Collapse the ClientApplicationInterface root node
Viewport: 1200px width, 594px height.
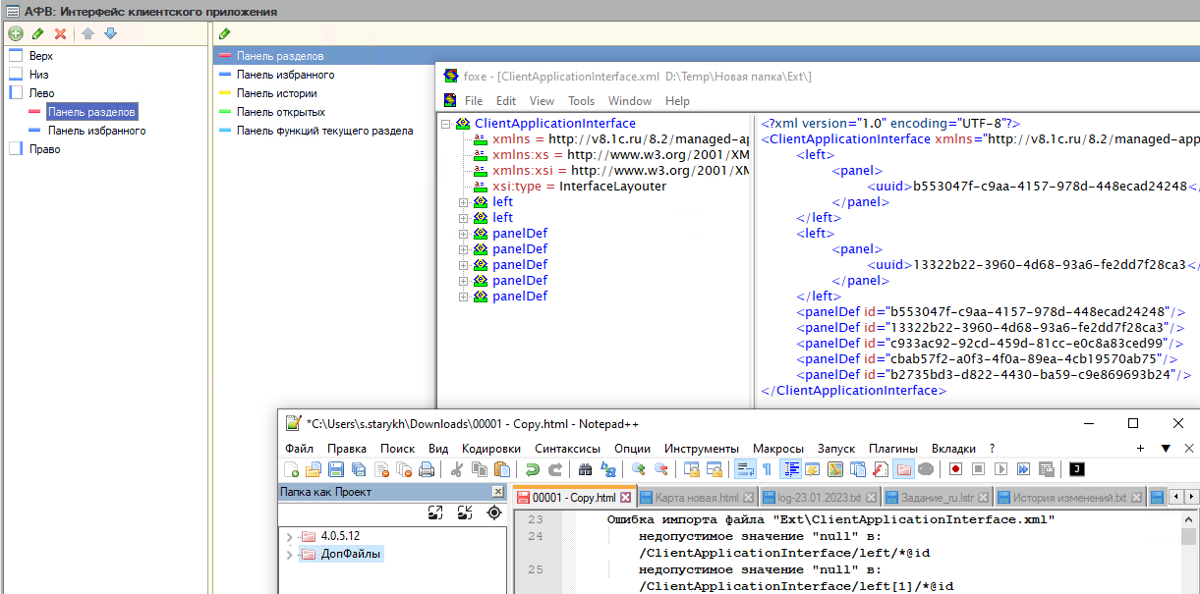click(x=445, y=124)
